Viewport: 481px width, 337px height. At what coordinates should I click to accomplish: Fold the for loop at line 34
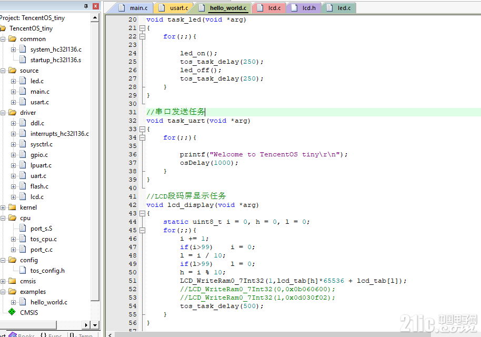click(142, 137)
